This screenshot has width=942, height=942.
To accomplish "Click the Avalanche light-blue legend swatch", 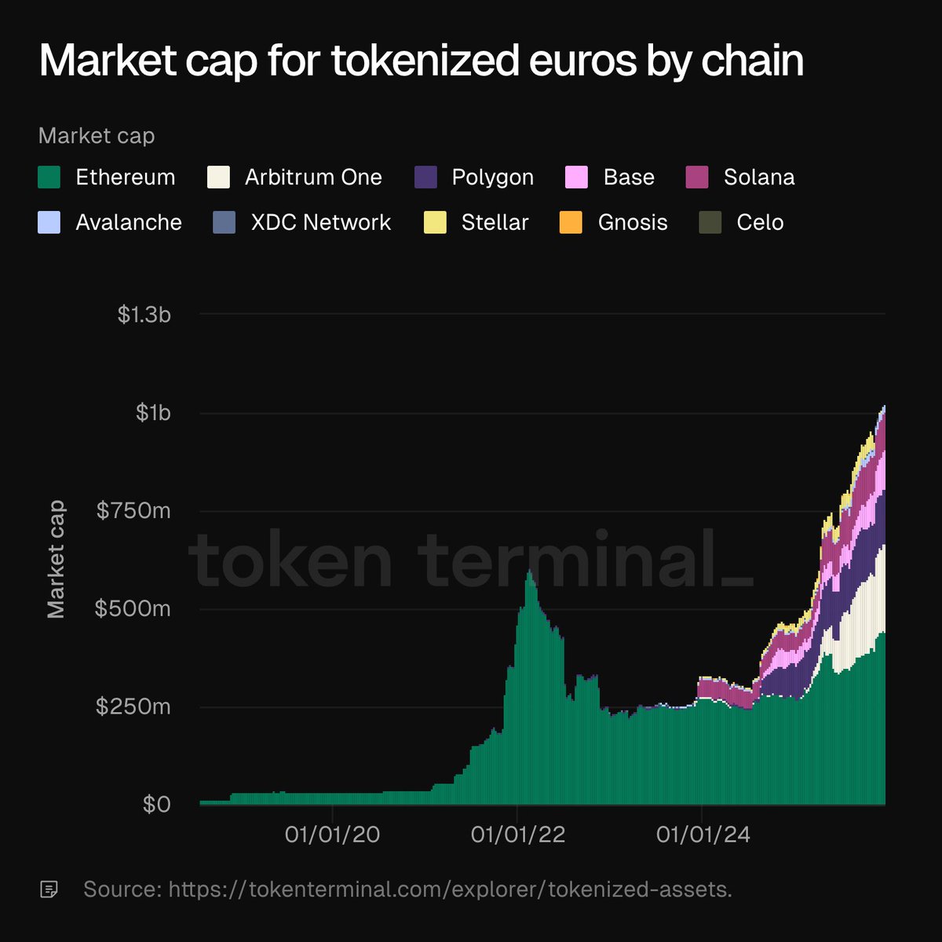I will tap(49, 223).
